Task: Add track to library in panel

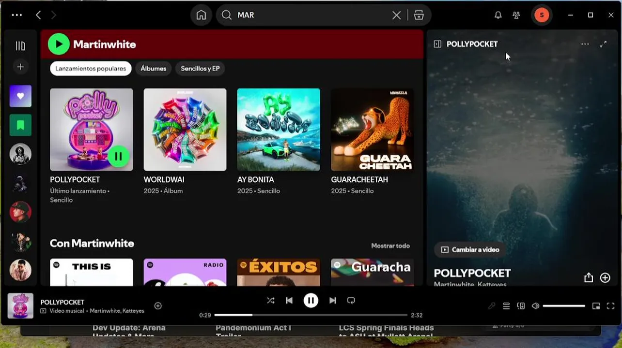Action: pos(605,277)
